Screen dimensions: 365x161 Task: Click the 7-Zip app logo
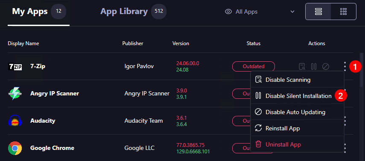click(15, 67)
